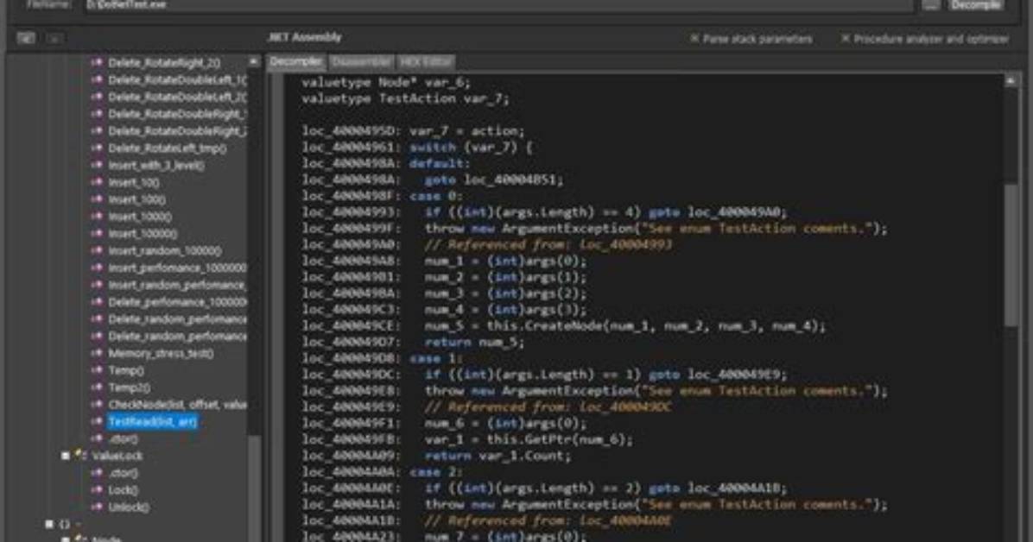The width and height of the screenshot is (1033, 542).
Task: Click the tree panel scroll-up arrow
Action: click(x=254, y=62)
